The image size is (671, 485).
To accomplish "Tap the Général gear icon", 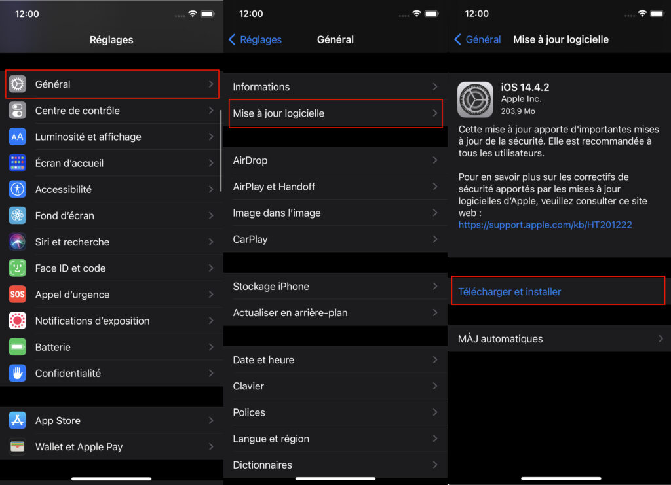I will pyautogui.click(x=18, y=84).
